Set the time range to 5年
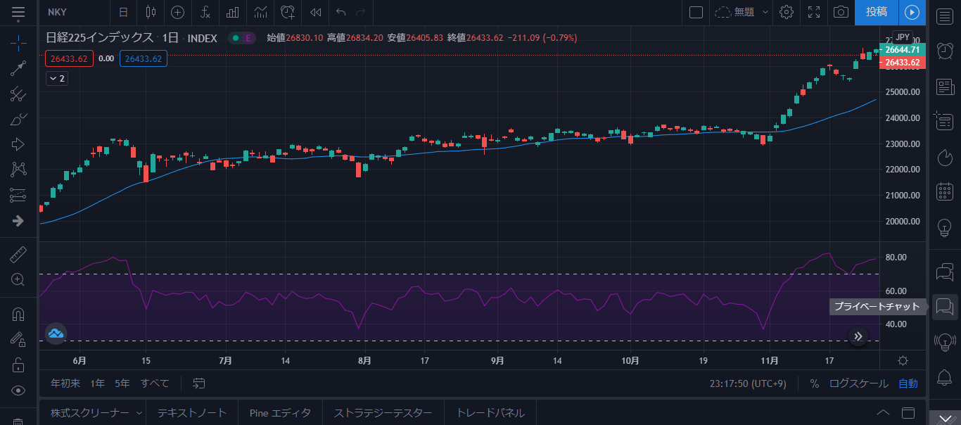The image size is (961, 425). pos(122,383)
